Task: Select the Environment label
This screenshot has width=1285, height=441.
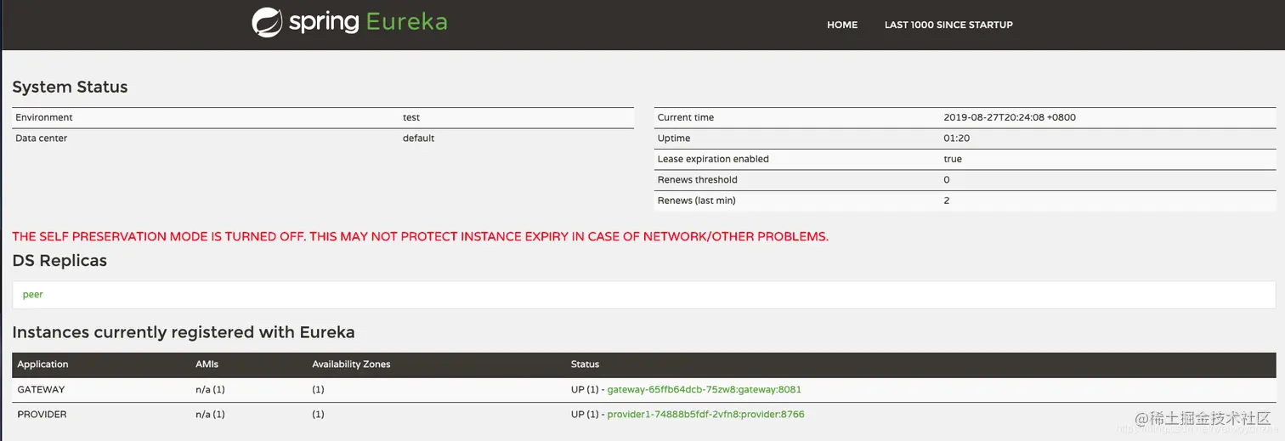Action: coord(44,117)
